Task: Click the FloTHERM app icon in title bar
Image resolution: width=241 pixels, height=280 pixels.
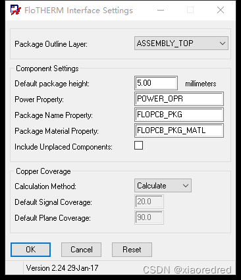Action: tap(16, 10)
